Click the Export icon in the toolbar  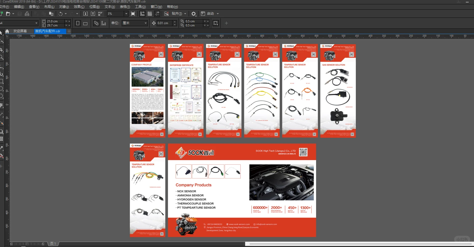pos(93,14)
